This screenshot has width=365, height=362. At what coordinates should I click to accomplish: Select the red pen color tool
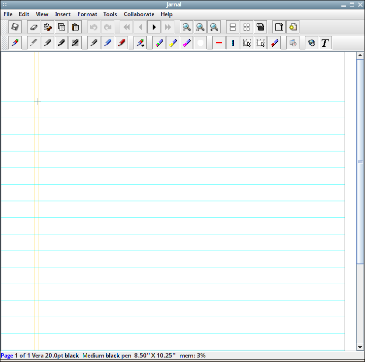[121, 42]
